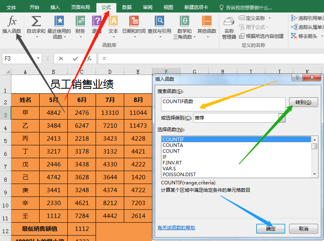
Task: Click the search function text box
Action: (x=223, y=104)
